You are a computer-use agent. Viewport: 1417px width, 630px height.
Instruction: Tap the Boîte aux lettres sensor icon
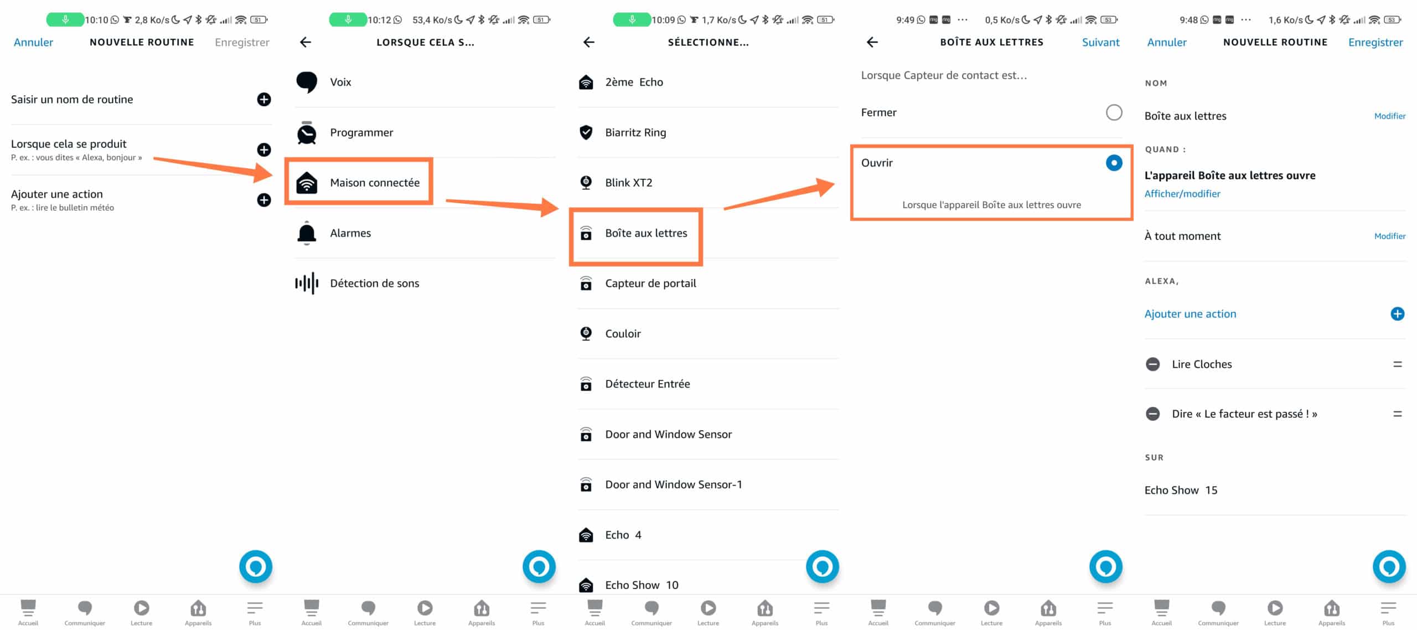coord(586,233)
